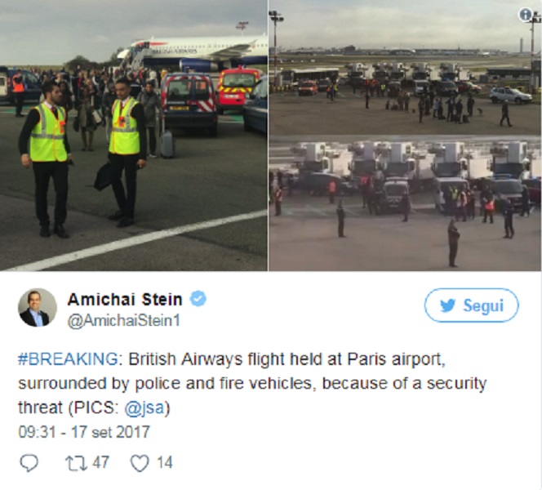Click the Amichai Stein display name
542x490 pixels.
pyautogui.click(x=125, y=299)
